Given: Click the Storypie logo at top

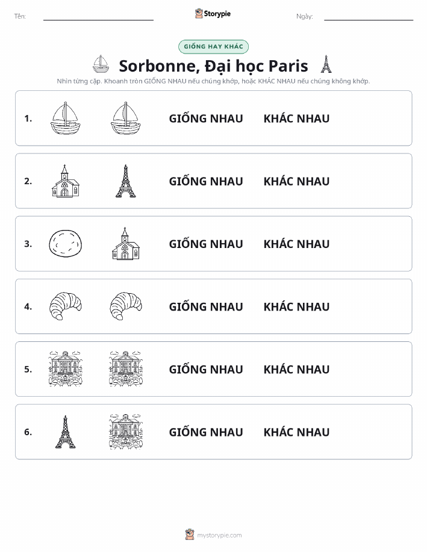Looking at the screenshot, I should coord(213,14).
